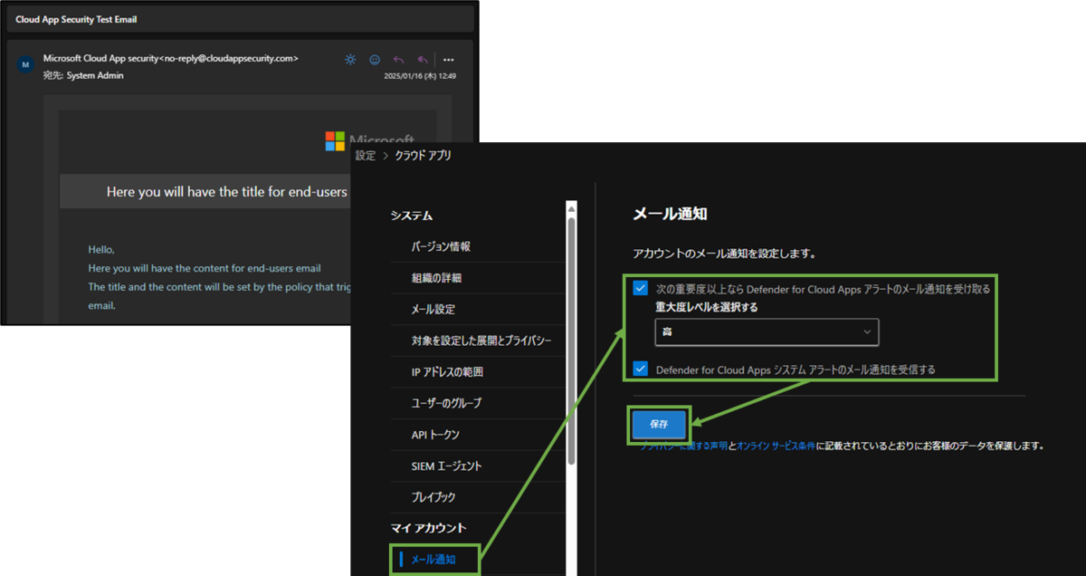Open SIEM エージェント sidebar item
The height and width of the screenshot is (576, 1086).
coord(446,466)
